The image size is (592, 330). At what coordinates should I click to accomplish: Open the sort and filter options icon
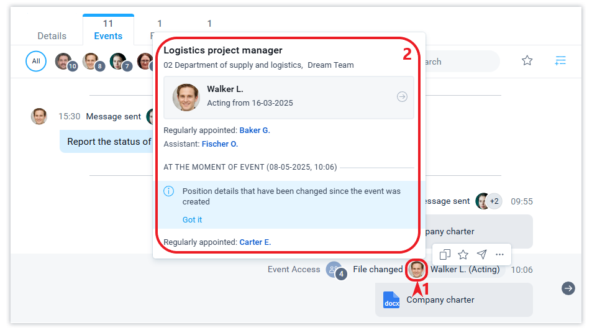click(560, 61)
